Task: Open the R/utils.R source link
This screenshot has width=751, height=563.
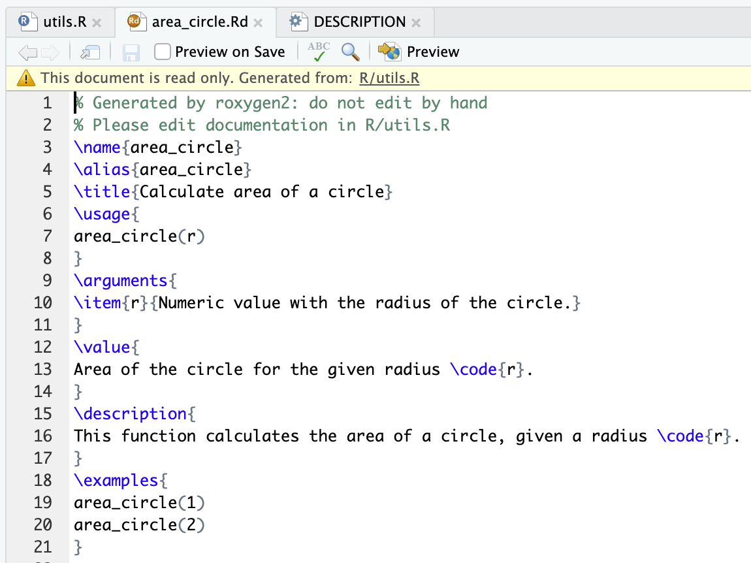Action: 389,78
